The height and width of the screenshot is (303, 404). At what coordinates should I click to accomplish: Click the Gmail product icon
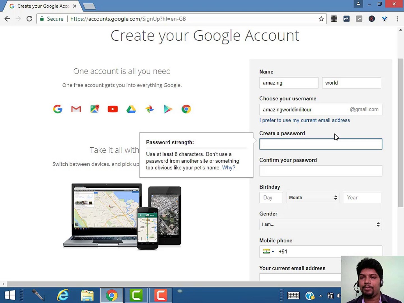click(x=76, y=109)
